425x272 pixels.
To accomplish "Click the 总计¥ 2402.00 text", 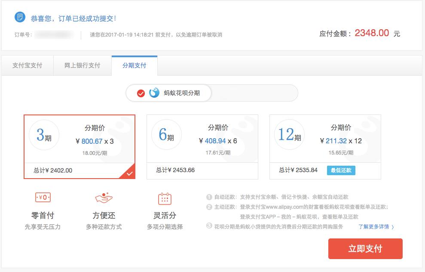I will coord(53,170).
